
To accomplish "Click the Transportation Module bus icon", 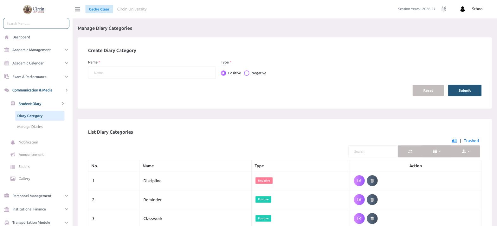I will [x=7, y=223].
